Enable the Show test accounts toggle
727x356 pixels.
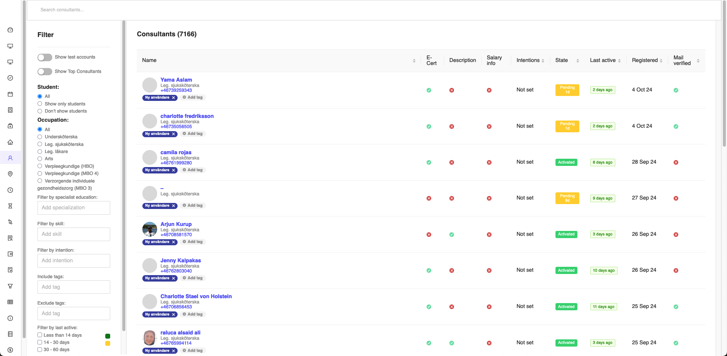coord(44,57)
